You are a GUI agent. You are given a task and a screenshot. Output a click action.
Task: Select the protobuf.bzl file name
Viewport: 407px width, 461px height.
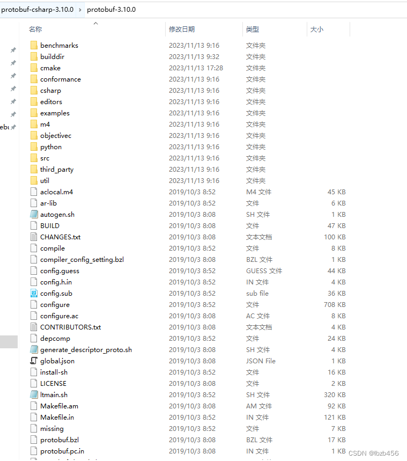click(60, 440)
